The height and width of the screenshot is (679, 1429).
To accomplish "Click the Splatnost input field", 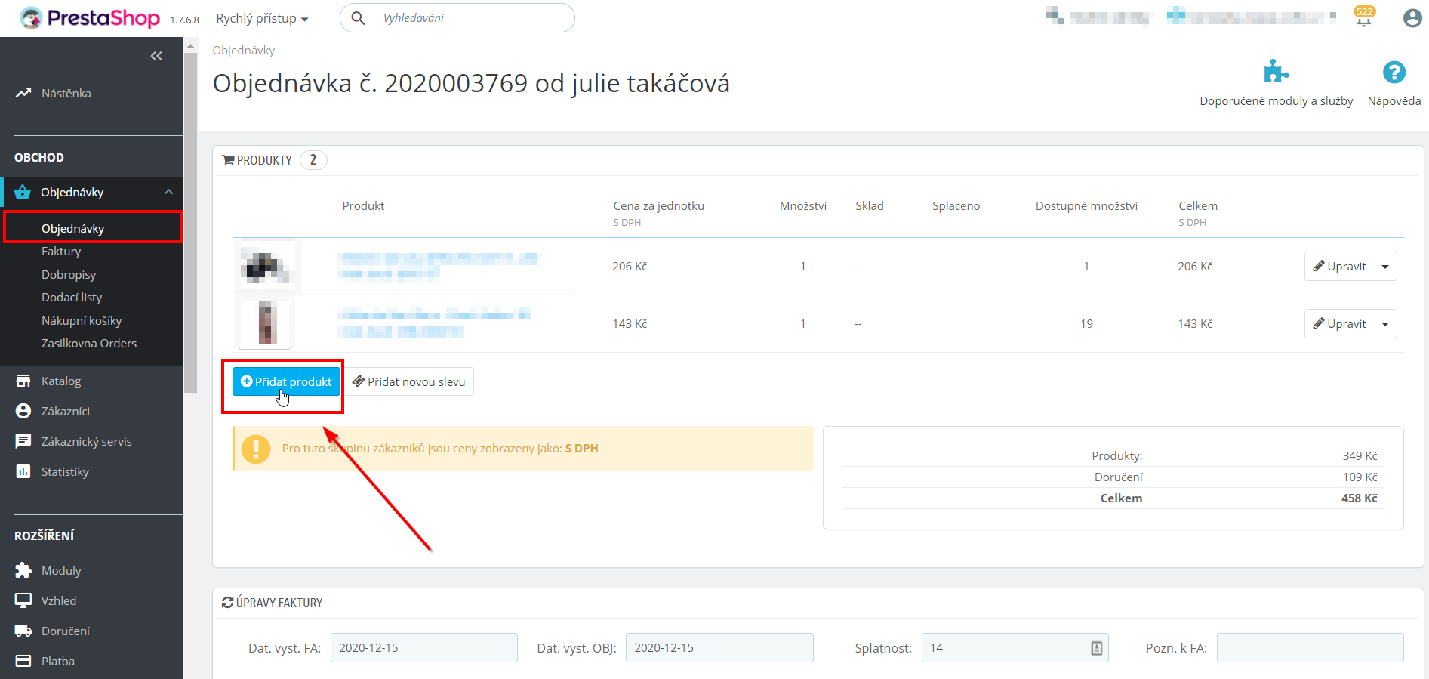I will coord(1015,648).
